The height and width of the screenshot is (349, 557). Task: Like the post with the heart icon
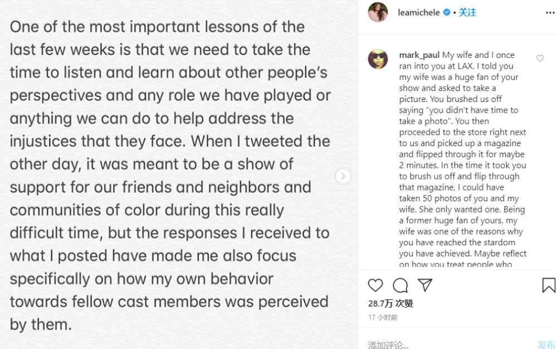(x=375, y=285)
